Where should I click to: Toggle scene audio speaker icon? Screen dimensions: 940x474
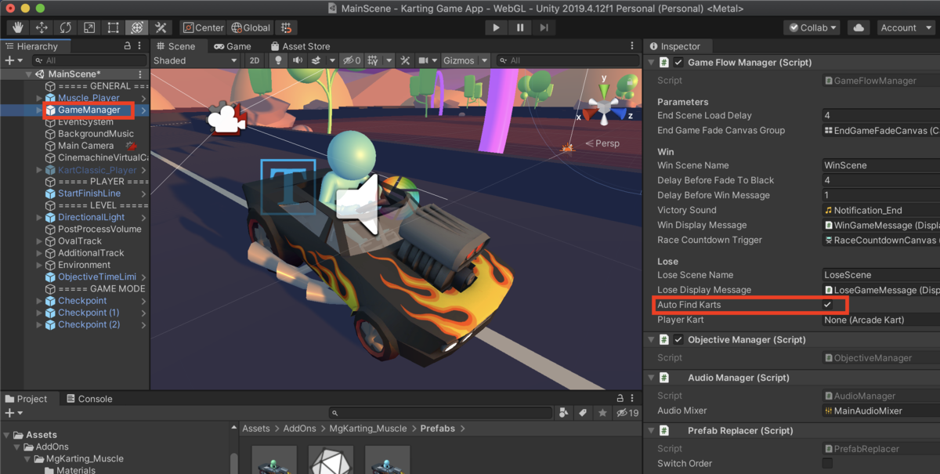coord(298,60)
